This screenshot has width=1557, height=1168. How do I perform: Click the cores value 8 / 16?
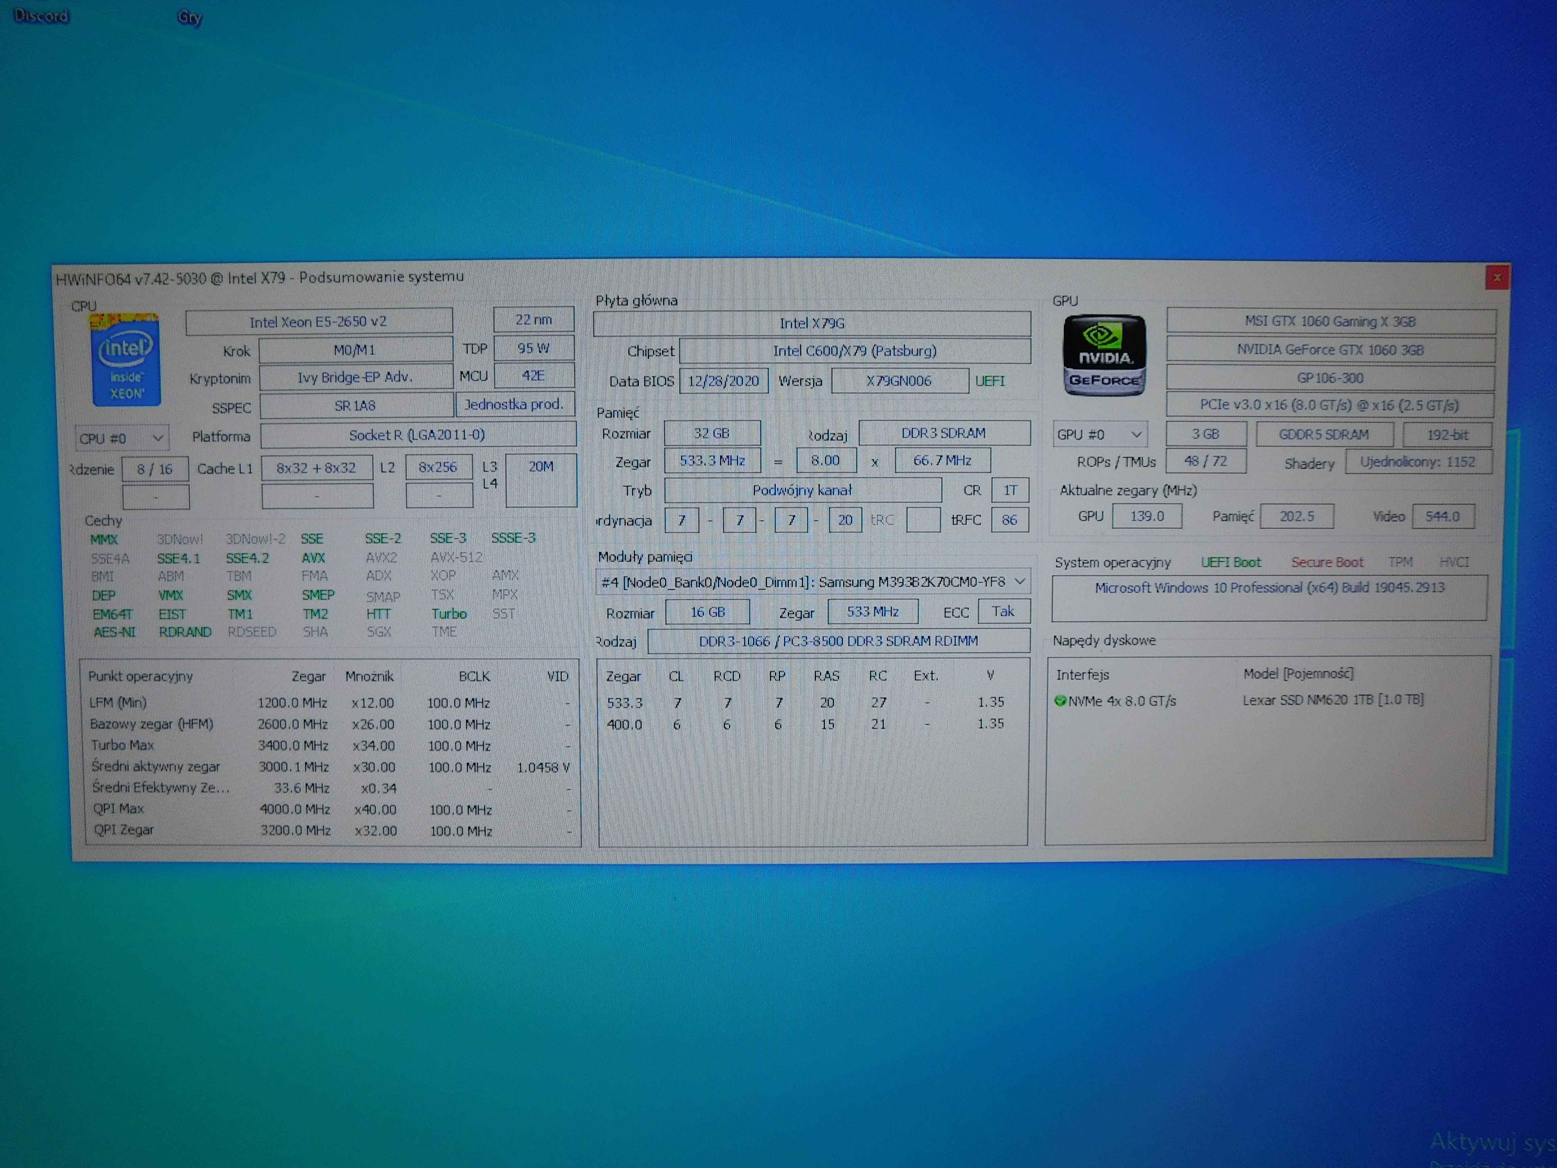click(x=155, y=469)
